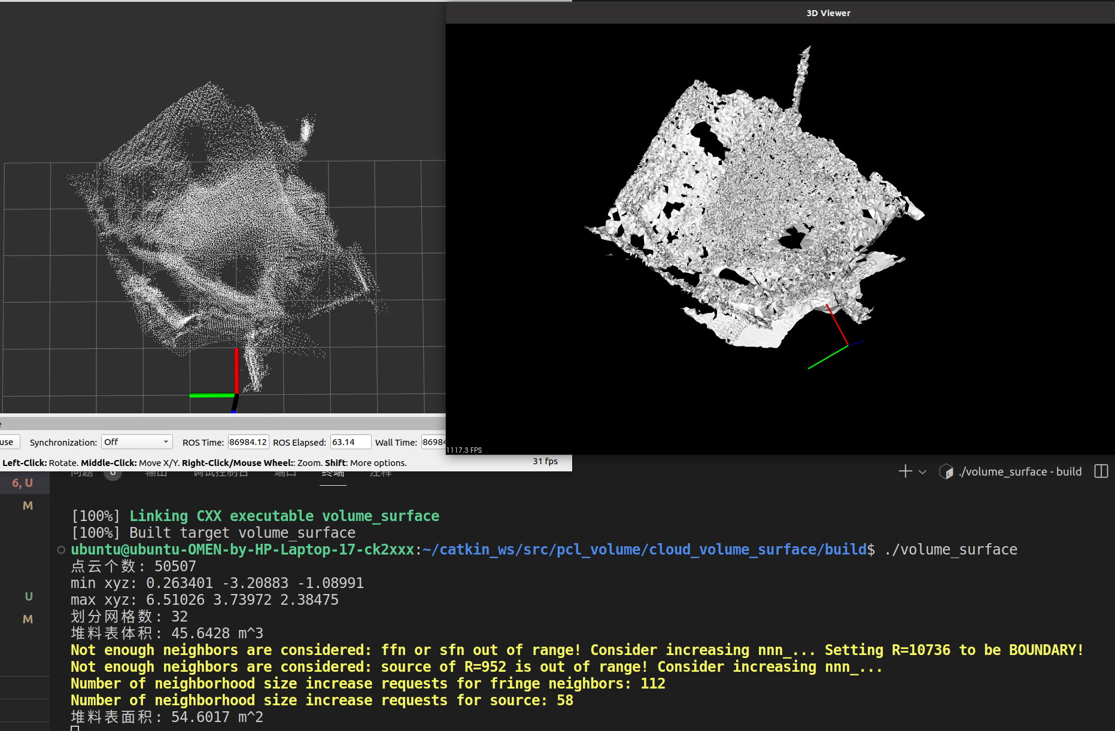The image size is (1115, 731).
Task: Open the 注释 comments tab
Action: [x=381, y=474]
